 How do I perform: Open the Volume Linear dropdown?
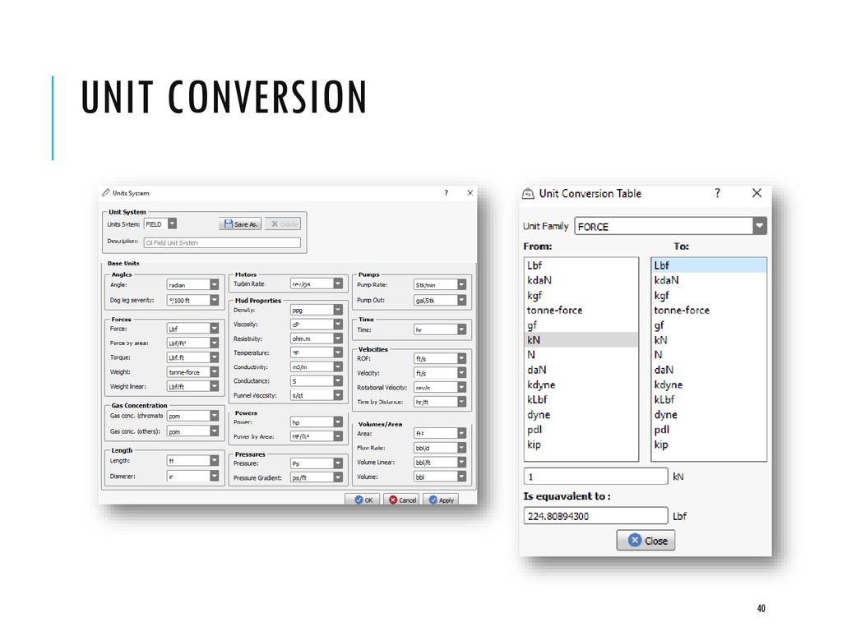click(x=461, y=462)
